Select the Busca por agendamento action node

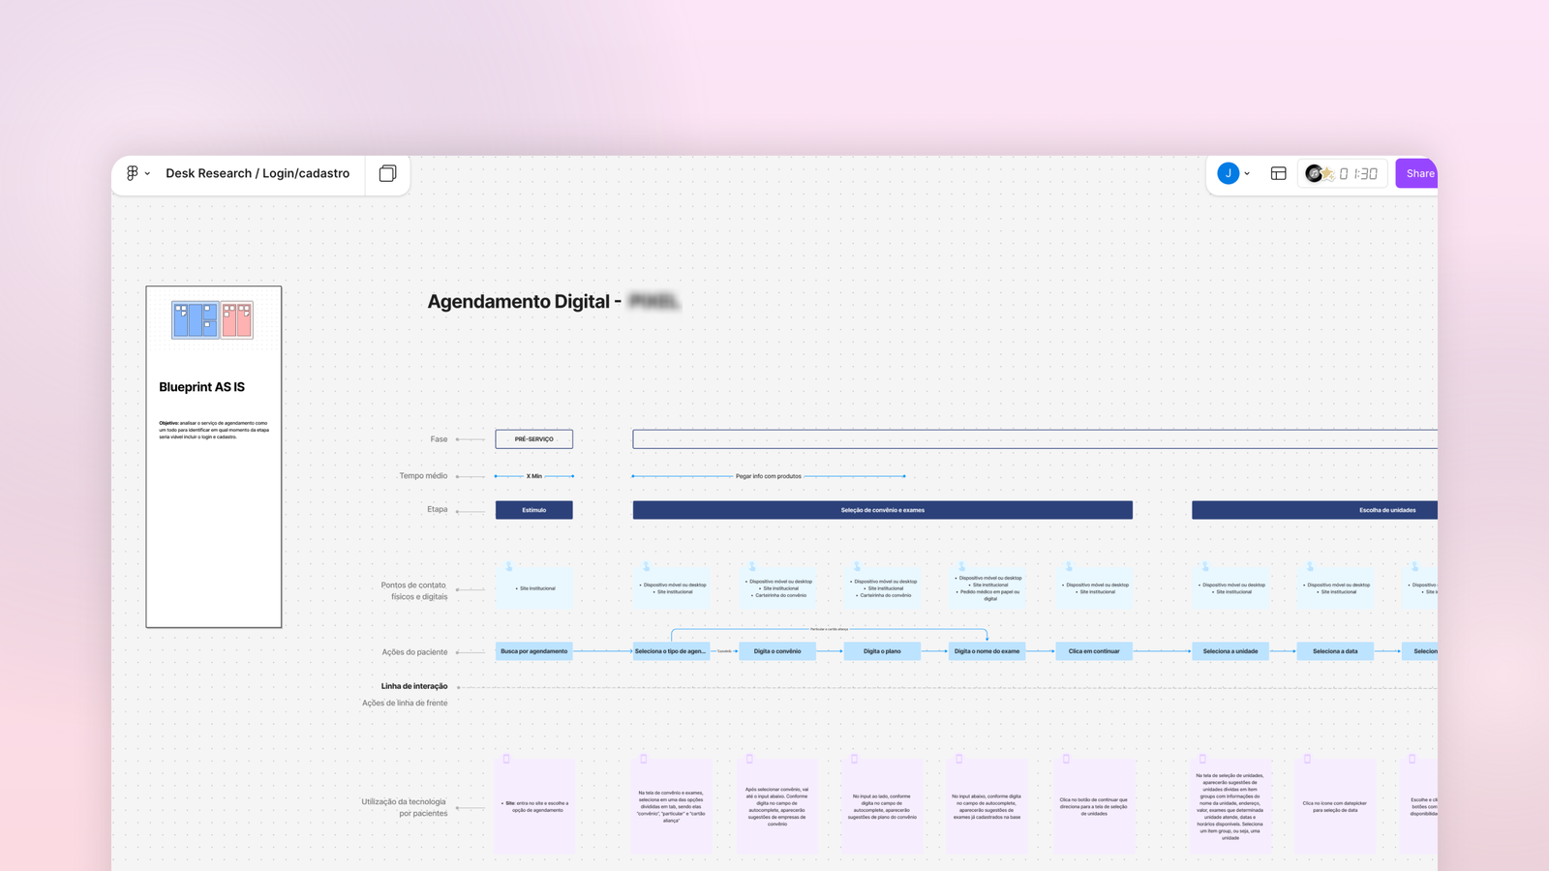[533, 651]
